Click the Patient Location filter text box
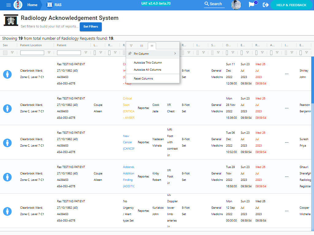The image size is (314, 235). [x=32, y=53]
